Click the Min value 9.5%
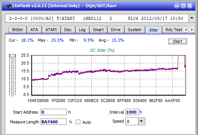The width and height of the screenshot is (198, 135). point(89,40)
